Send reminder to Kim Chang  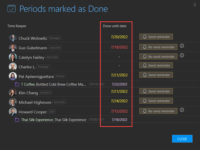click(156, 91)
